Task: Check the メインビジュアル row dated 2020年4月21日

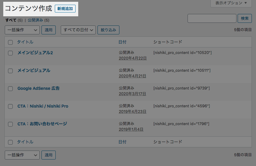Action: [x=10, y=71]
